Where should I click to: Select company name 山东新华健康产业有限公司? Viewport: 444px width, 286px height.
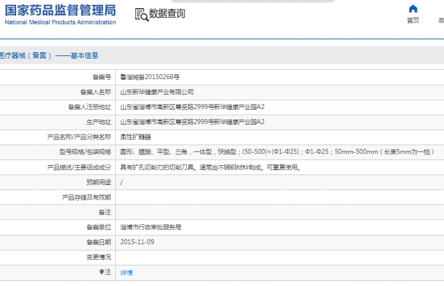[157, 92]
